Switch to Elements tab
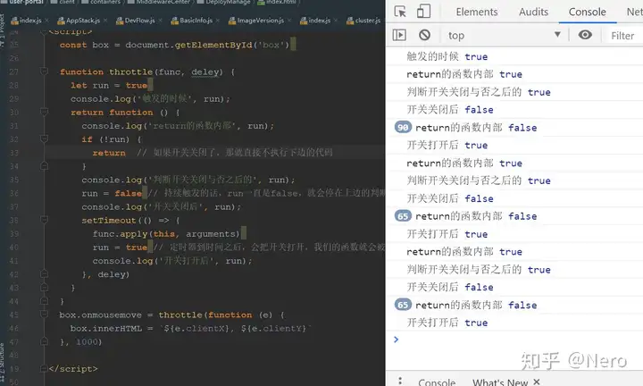The height and width of the screenshot is (386, 643). (x=477, y=12)
